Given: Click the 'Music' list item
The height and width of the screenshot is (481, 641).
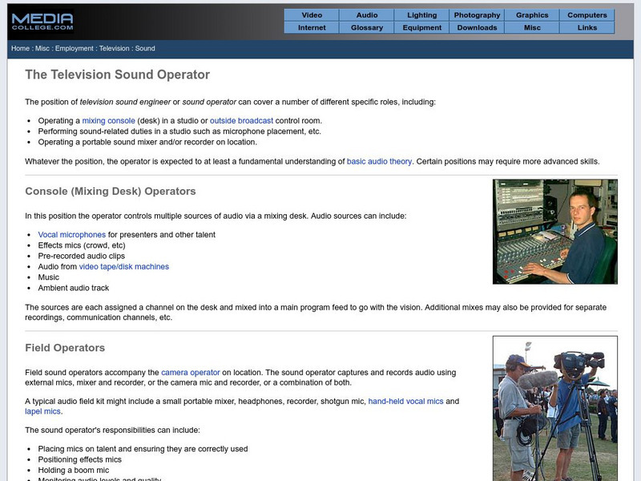Looking at the screenshot, I should tap(48, 277).
